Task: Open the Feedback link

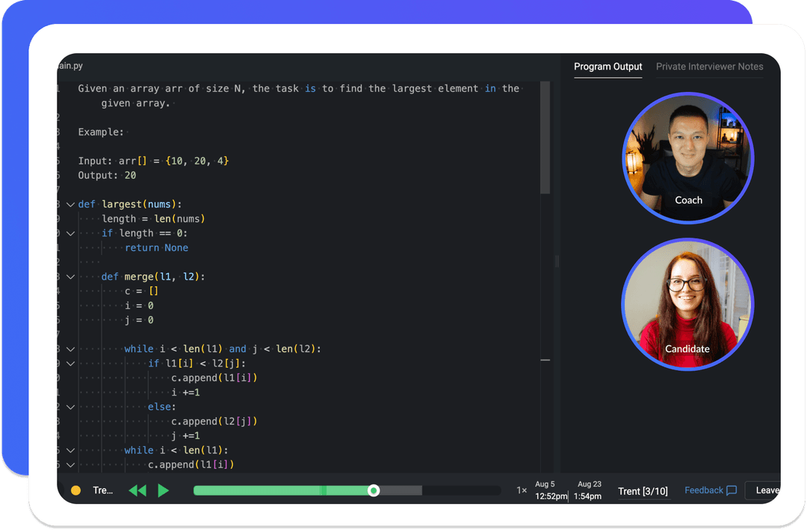Action: coord(703,490)
